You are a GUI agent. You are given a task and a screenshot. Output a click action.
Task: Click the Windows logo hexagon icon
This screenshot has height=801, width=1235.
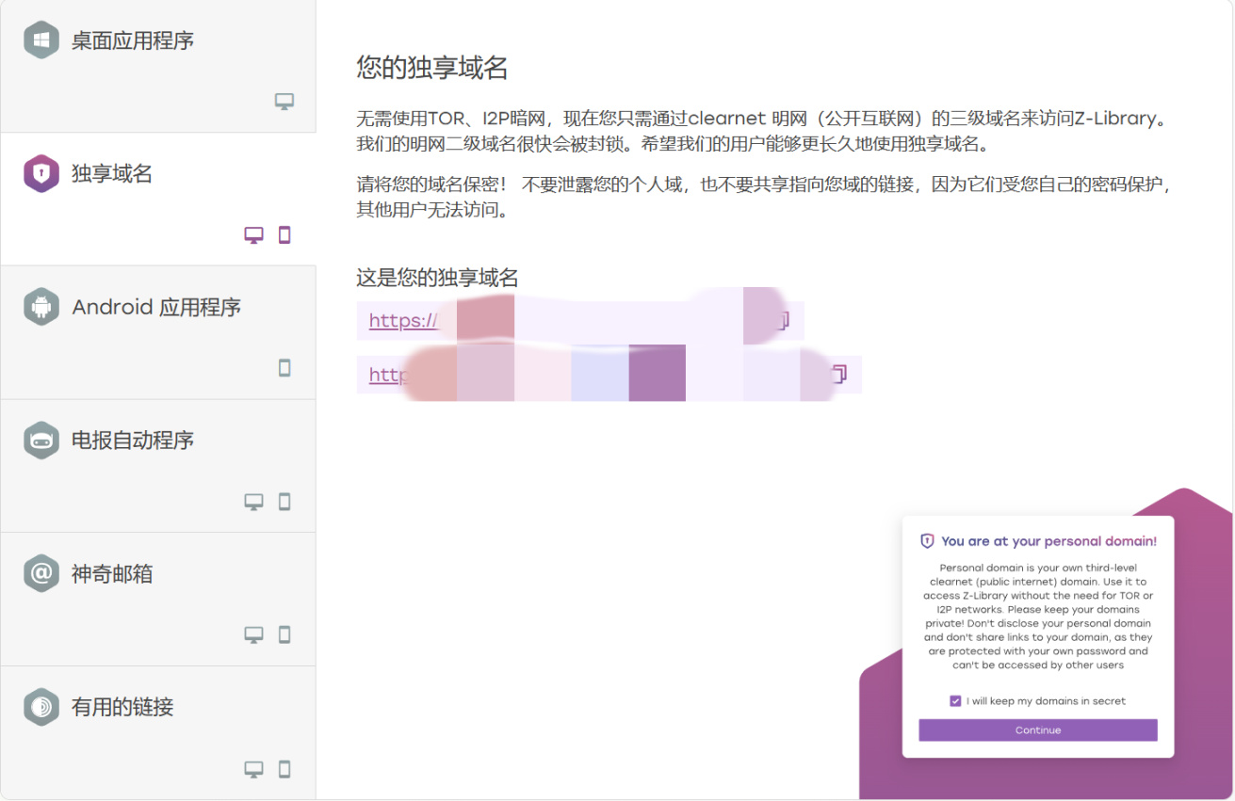click(x=41, y=40)
